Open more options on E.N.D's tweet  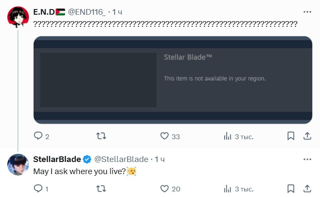307,12
